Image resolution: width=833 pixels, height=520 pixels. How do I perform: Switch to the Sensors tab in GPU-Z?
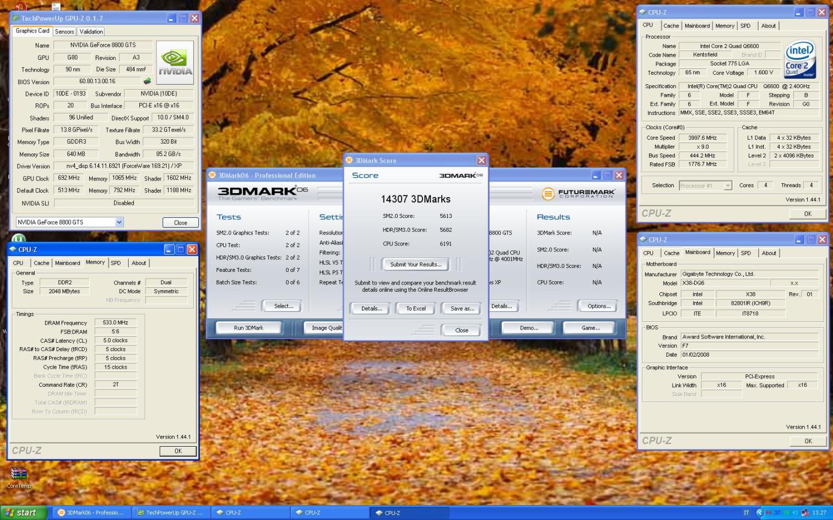tap(64, 31)
